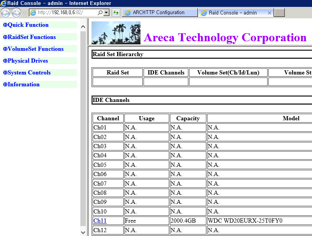Click the browser Forward button
This screenshot has height=236, width=312.
[16, 13]
